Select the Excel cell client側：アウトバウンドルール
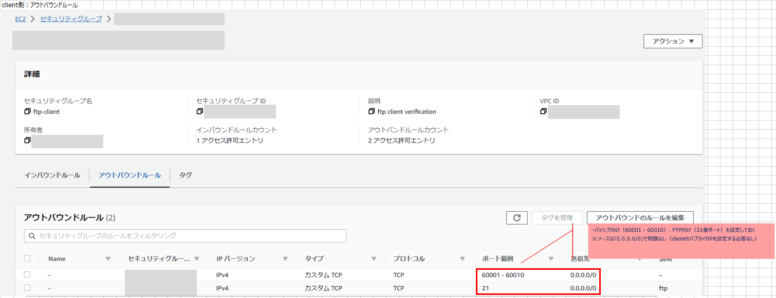The image size is (776, 298). pos(41,5)
